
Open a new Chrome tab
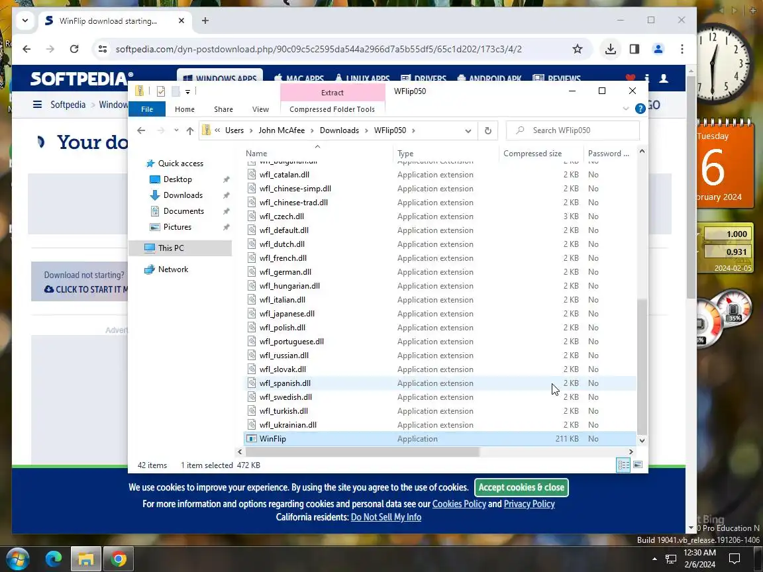205,21
